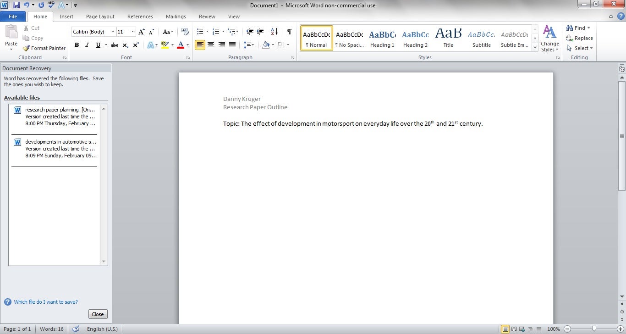The image size is (626, 334).
Task: Click the Text Highlight Color marker icon
Action: click(x=165, y=45)
